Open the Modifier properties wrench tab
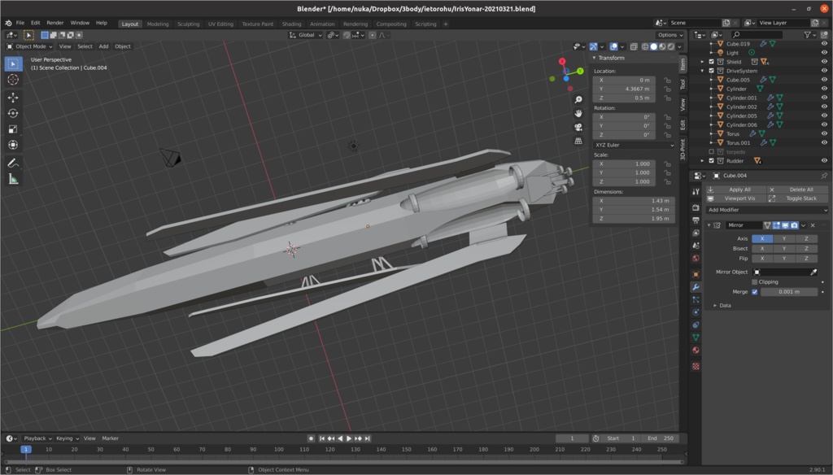 pos(696,287)
